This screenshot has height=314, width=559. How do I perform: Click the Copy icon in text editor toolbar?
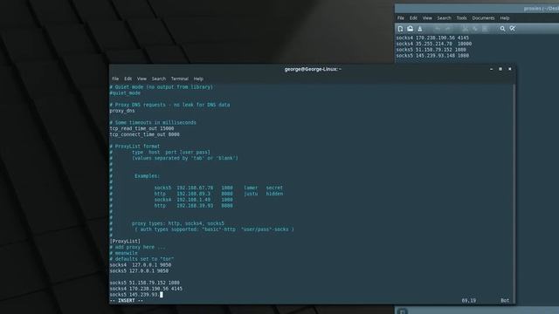pyautogui.click(x=475, y=29)
